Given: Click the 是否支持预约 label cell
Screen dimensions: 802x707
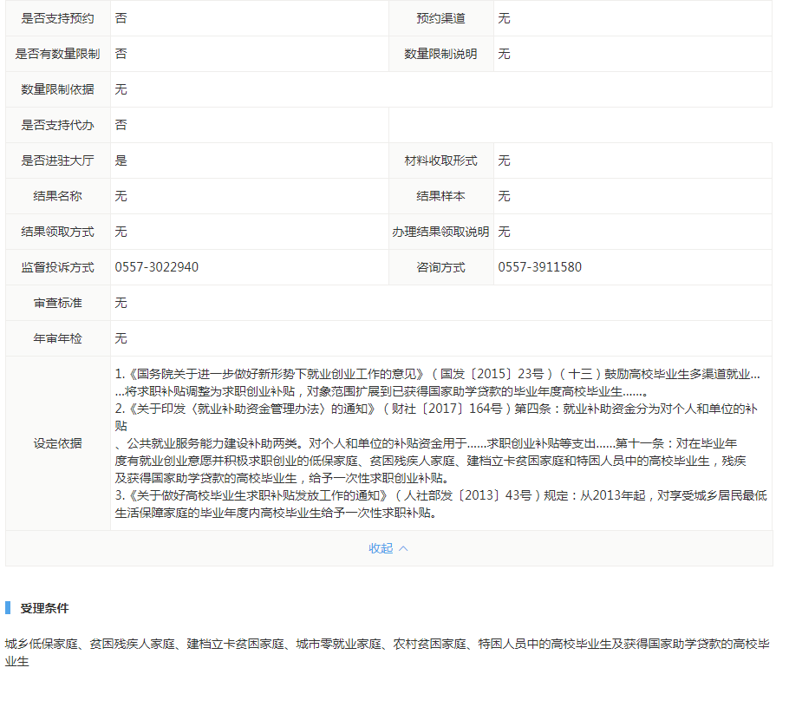Looking at the screenshot, I should [57, 18].
